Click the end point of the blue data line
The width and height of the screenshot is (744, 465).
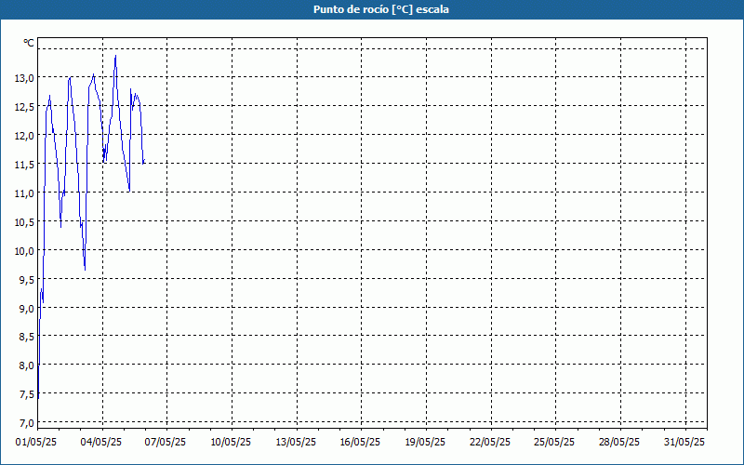(x=144, y=160)
